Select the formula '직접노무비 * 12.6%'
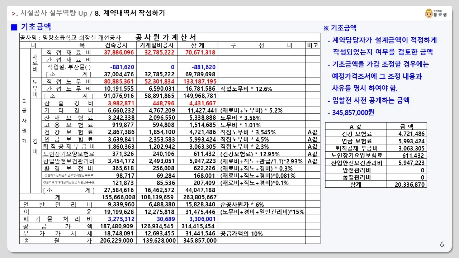 pos(246,89)
